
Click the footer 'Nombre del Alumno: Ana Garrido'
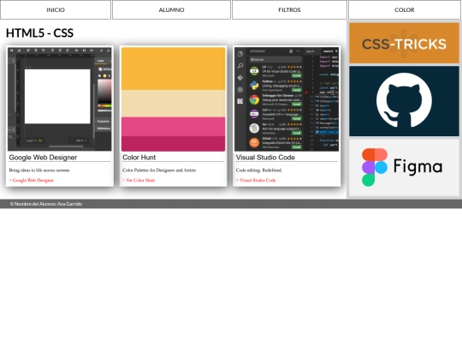46,204
